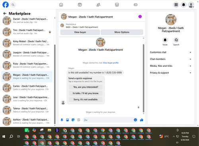Send quick reply 'In talks. I'll let you know.'
This screenshot has height=146, width=199.
[x=86, y=93]
